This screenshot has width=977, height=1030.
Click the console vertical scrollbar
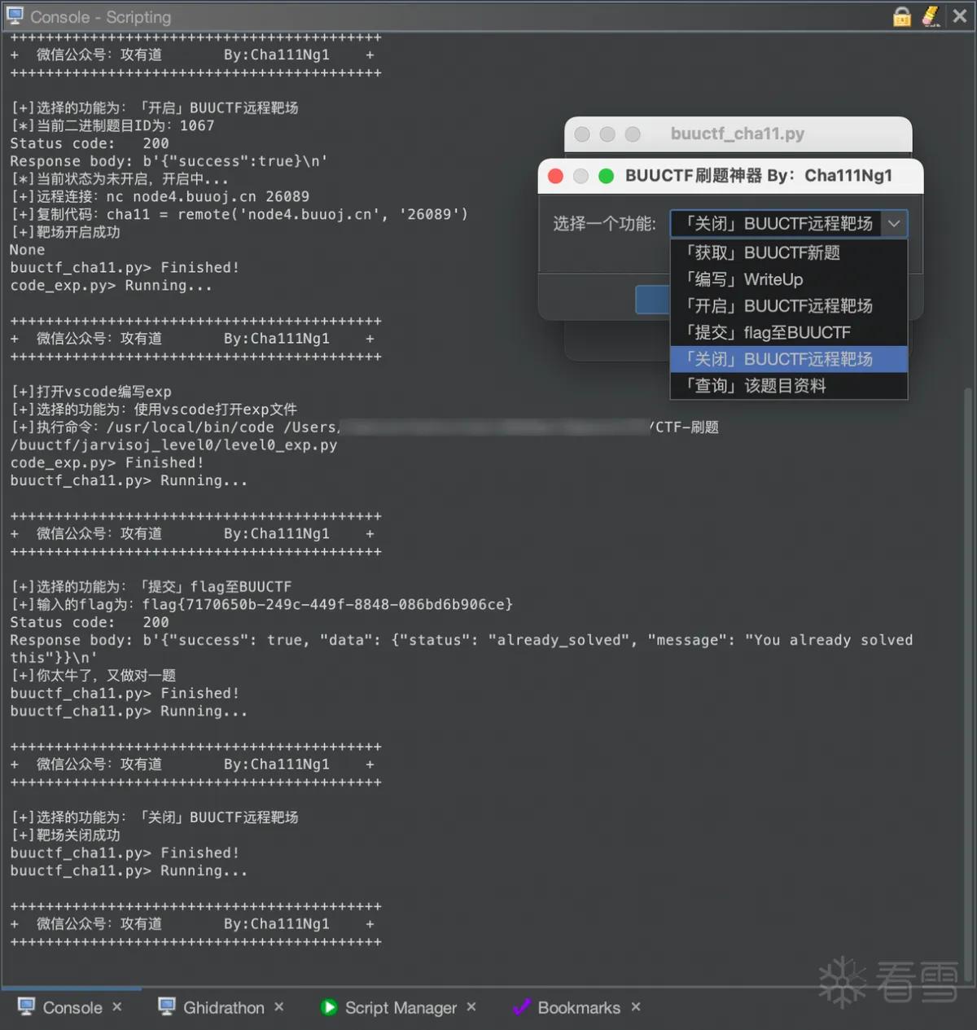[x=968, y=684]
